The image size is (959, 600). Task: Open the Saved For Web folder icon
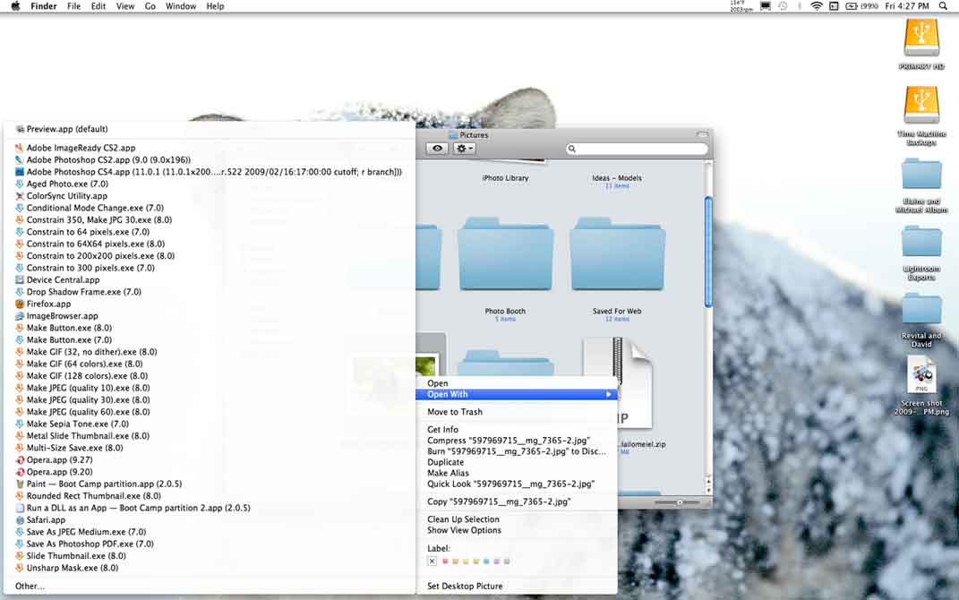coord(617,254)
